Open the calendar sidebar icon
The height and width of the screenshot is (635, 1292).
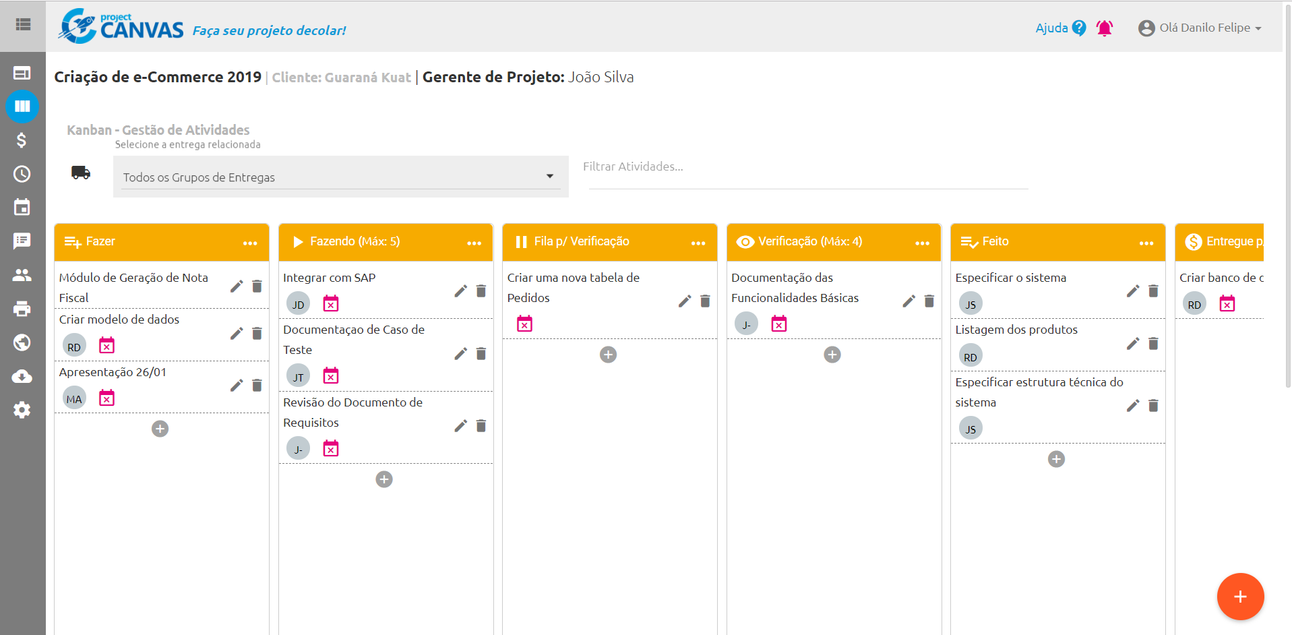click(22, 208)
